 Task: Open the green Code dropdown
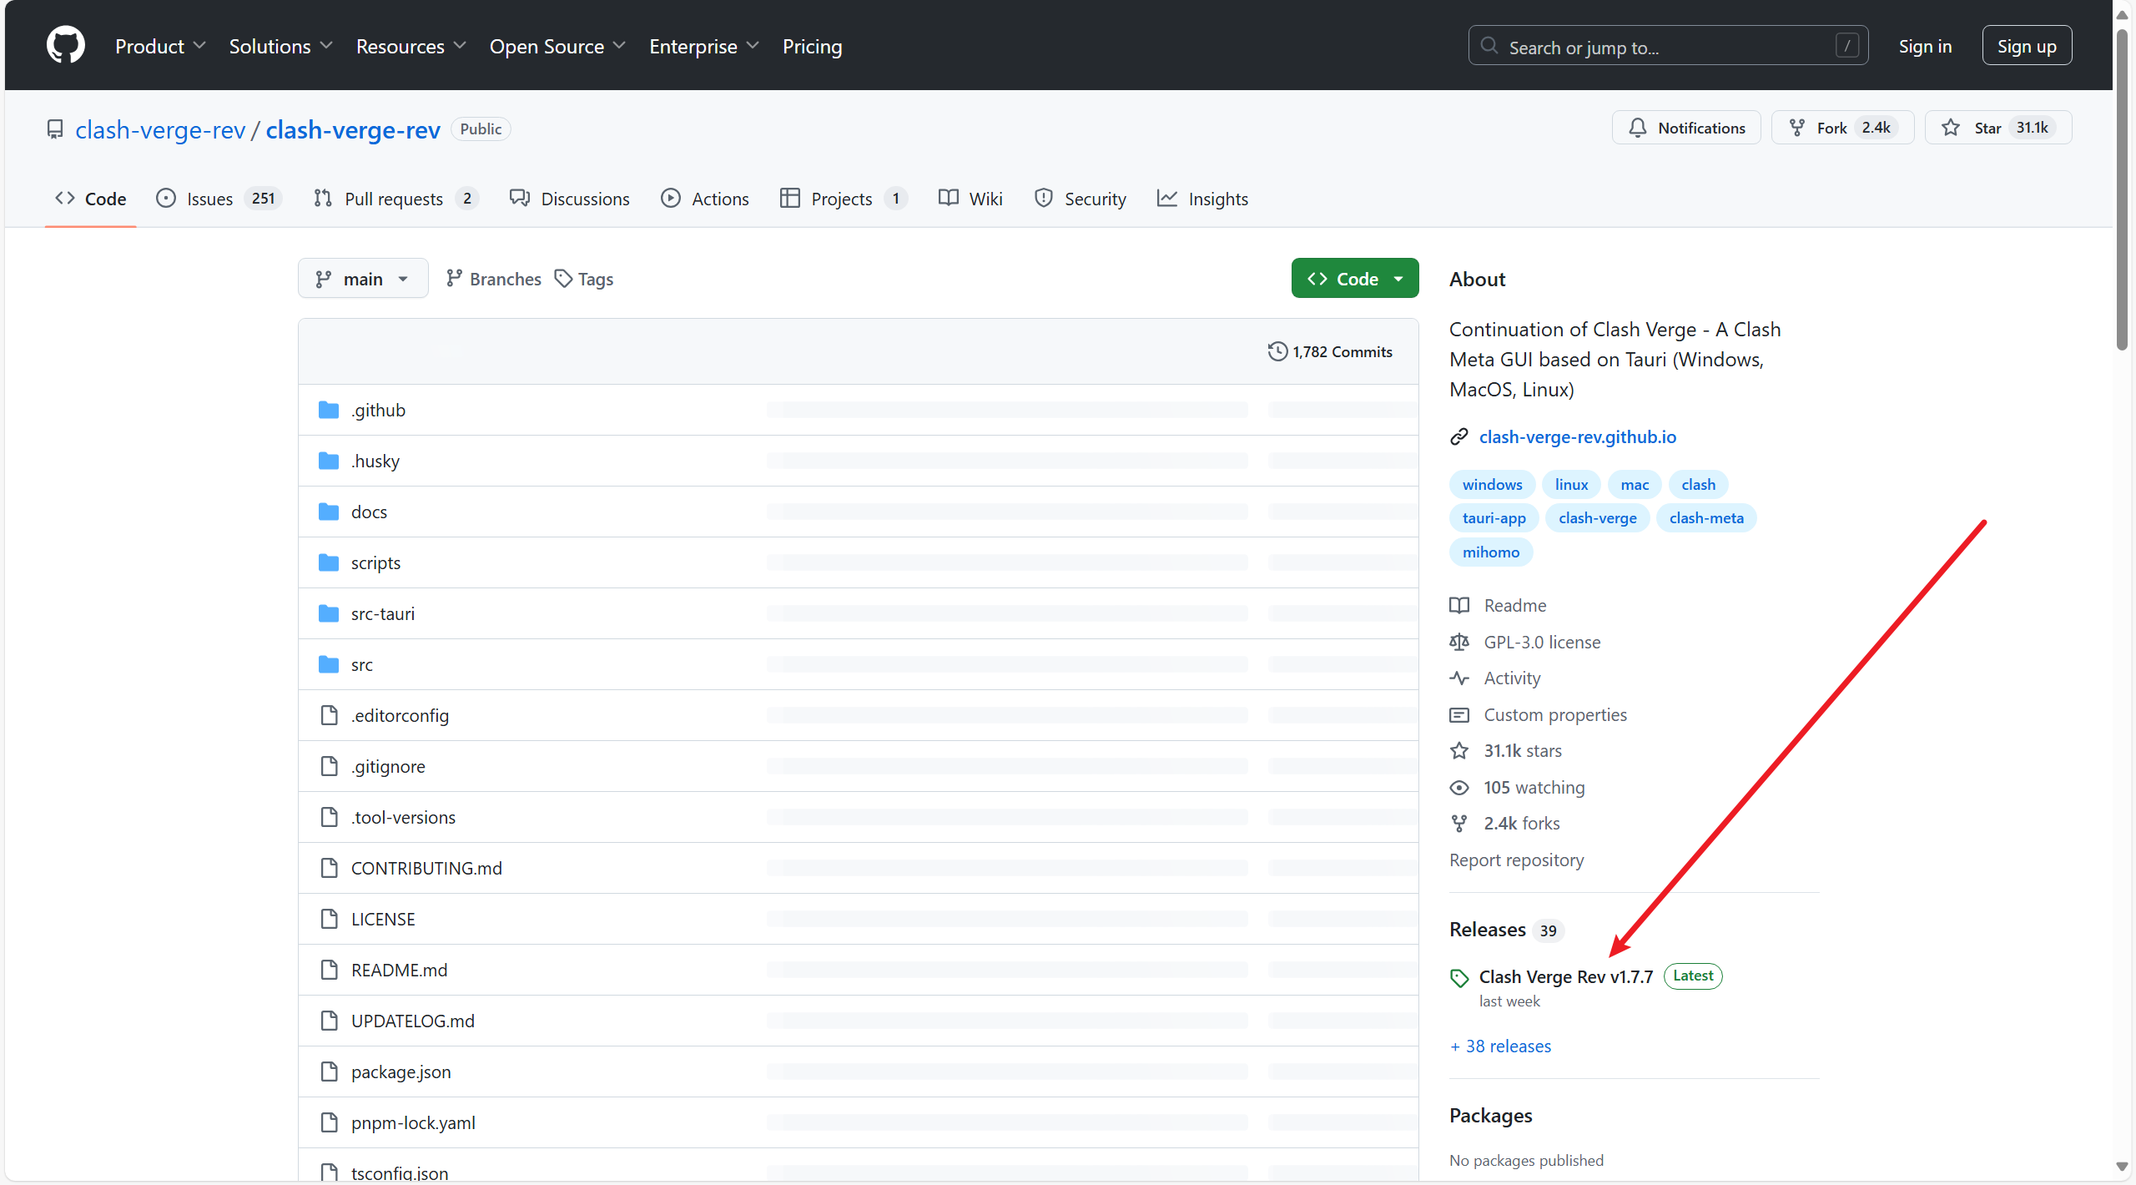(x=1354, y=279)
